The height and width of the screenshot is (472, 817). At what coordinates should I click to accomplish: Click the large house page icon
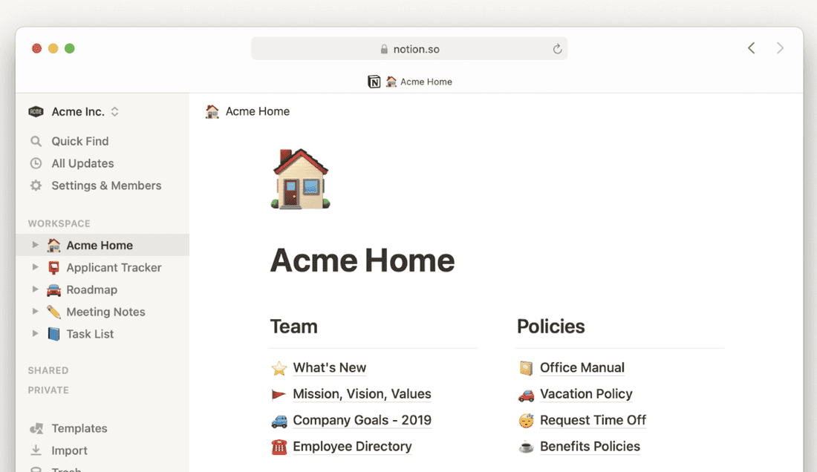click(x=300, y=179)
